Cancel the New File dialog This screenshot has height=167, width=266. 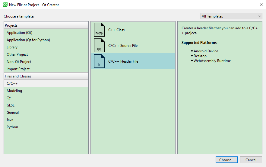251,160
